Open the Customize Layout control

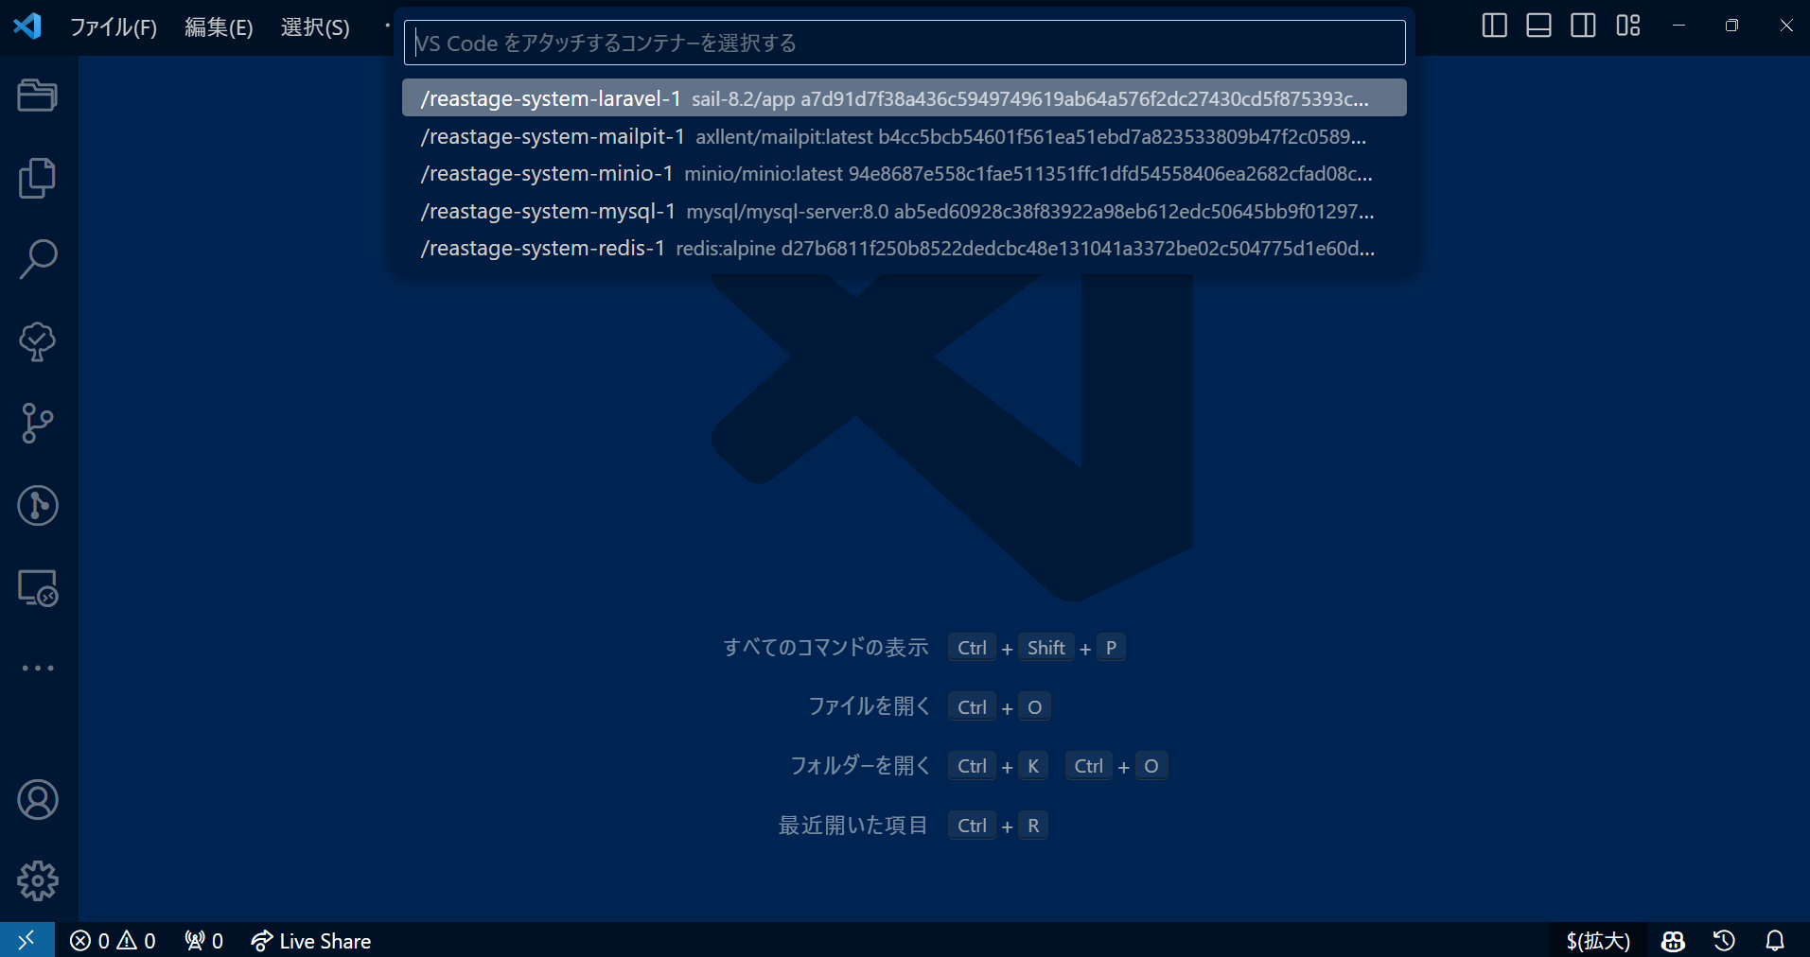[x=1628, y=26]
